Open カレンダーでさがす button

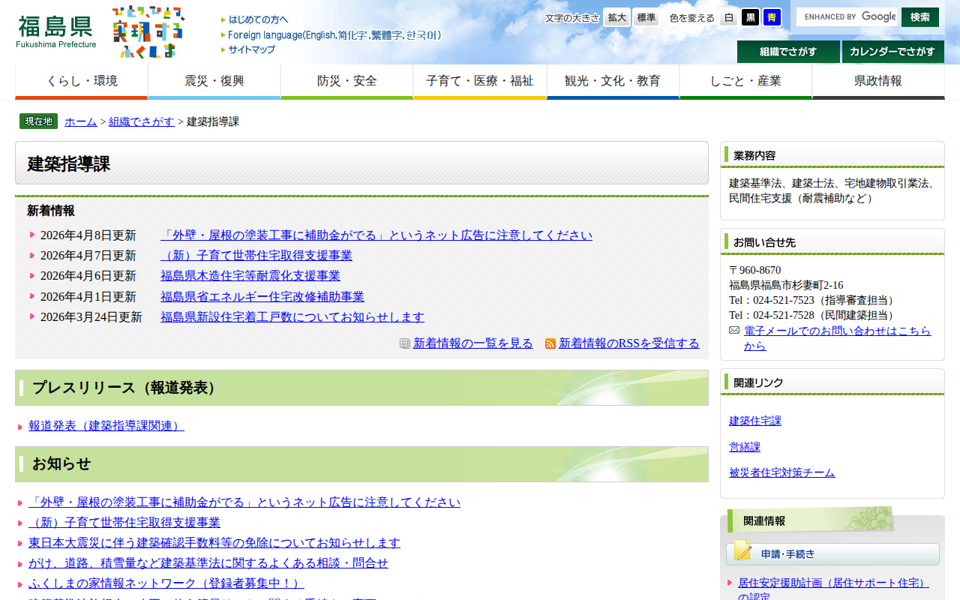pyautogui.click(x=893, y=52)
